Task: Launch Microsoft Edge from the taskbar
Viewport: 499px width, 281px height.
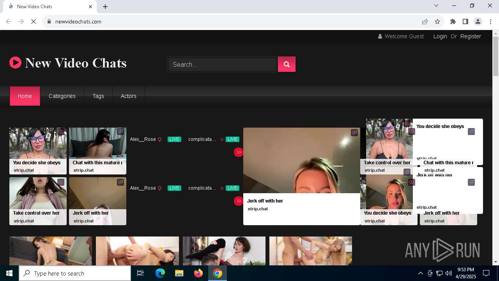Action: (x=160, y=273)
